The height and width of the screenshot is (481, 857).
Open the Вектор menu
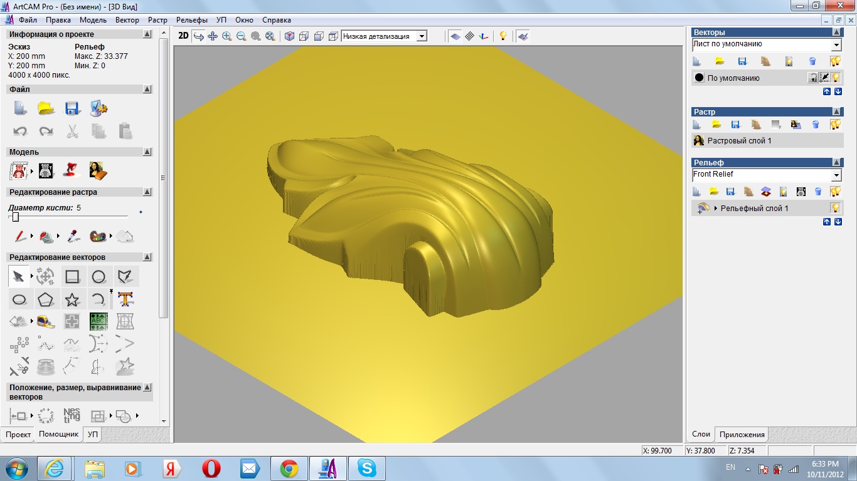point(127,20)
